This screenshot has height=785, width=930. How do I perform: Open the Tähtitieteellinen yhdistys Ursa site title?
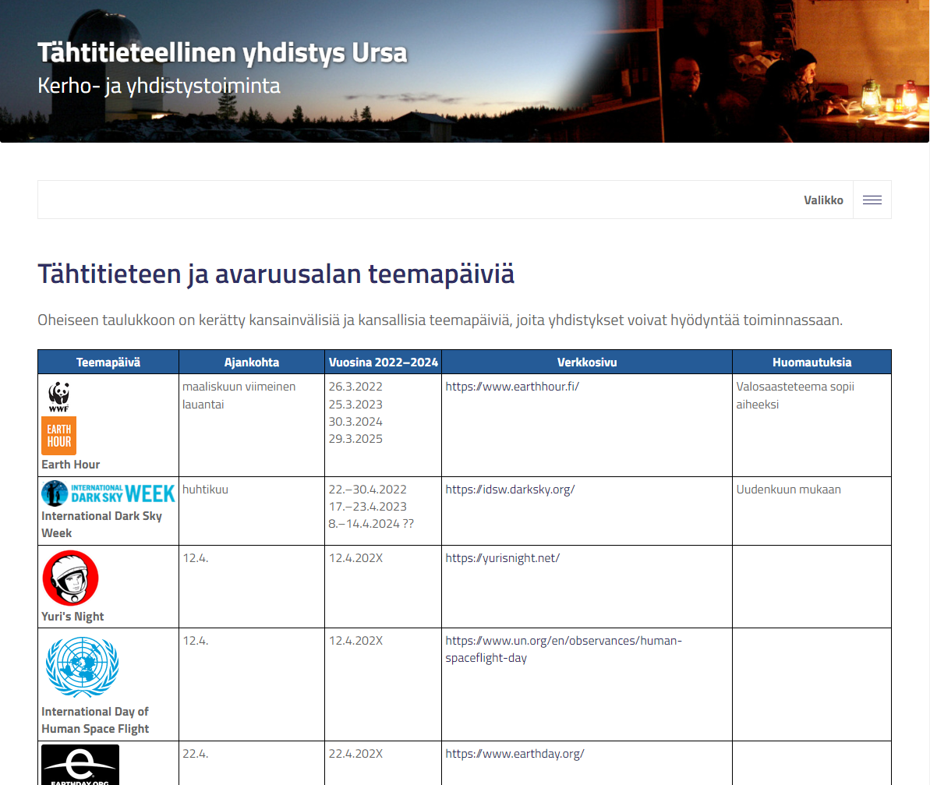click(222, 53)
